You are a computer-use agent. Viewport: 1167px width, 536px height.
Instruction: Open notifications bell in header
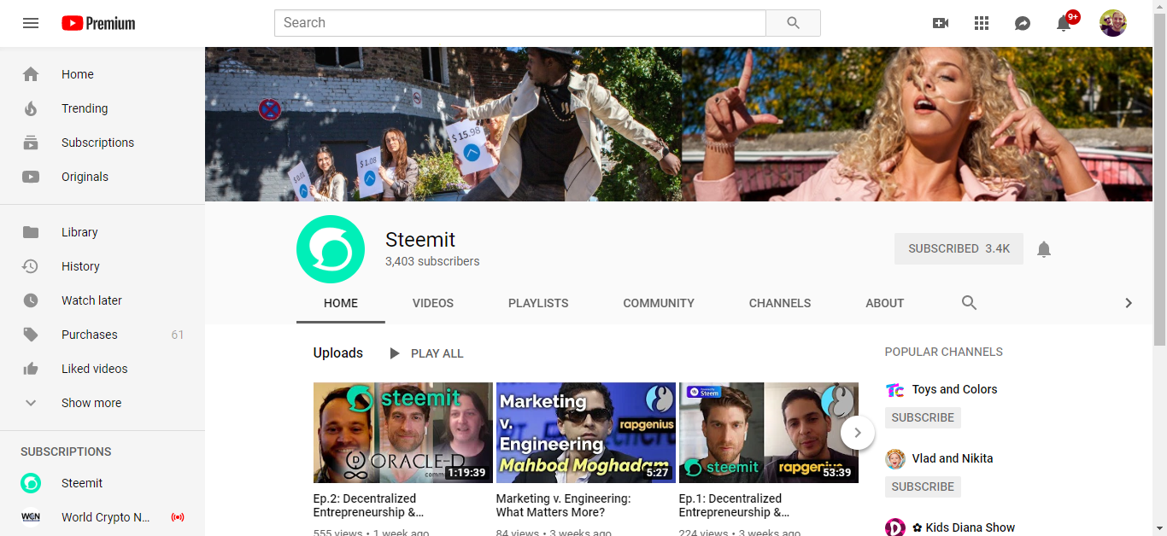point(1064,23)
